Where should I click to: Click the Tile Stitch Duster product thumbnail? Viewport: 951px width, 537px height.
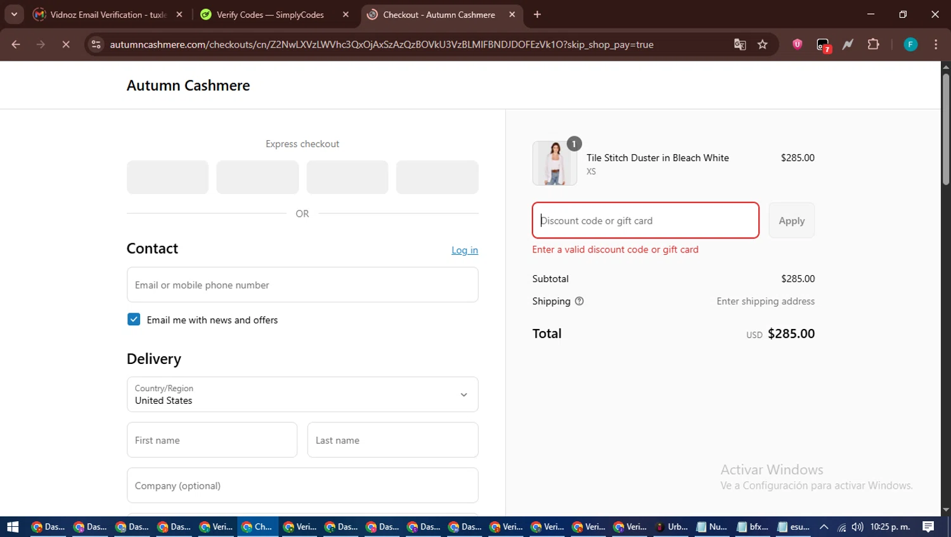(555, 163)
